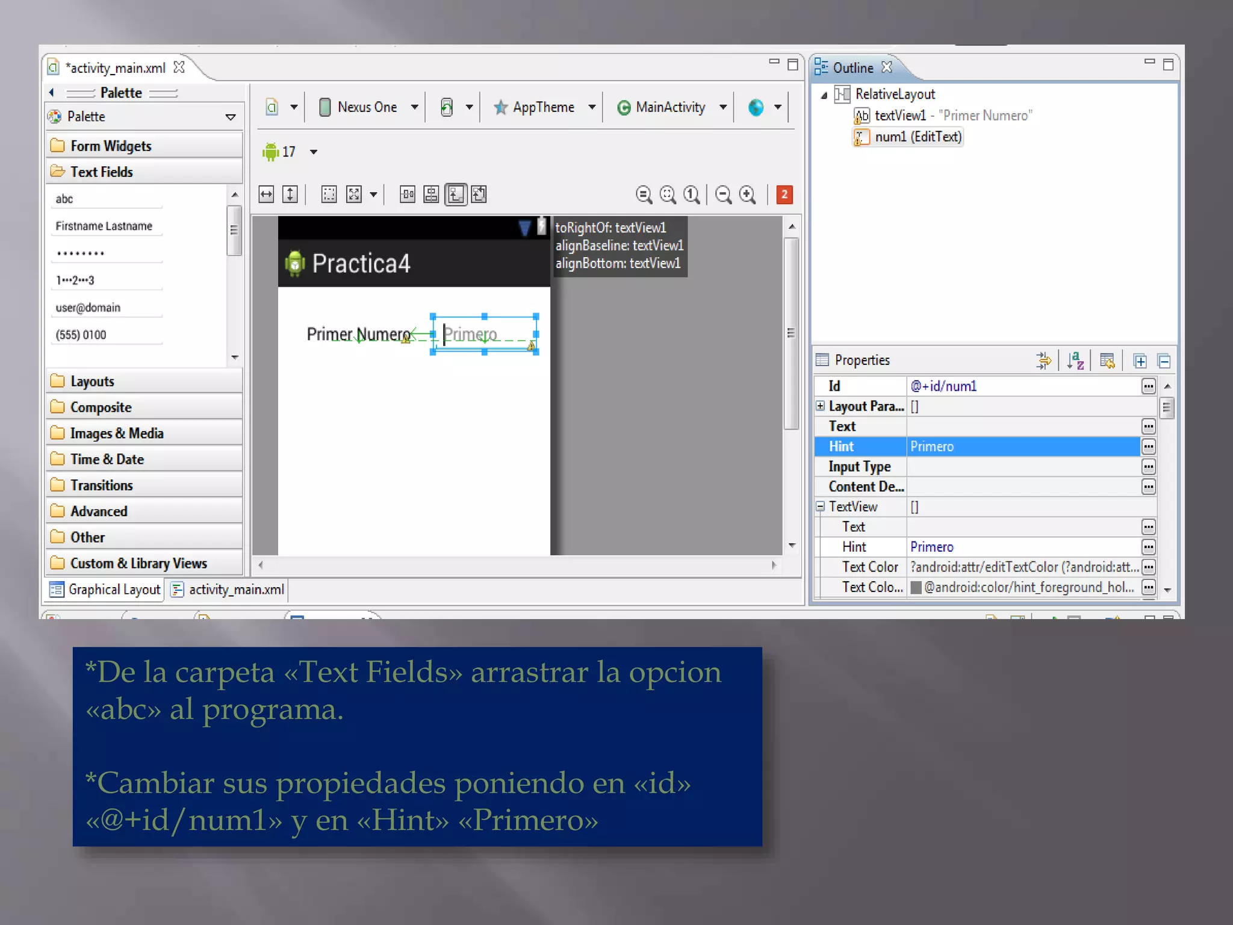The image size is (1233, 925).
Task: Click the expand all properties plus icon
Action: tap(1140, 361)
